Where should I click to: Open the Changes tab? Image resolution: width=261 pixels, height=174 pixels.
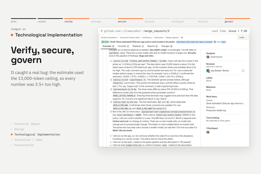pyautogui.click(x=167, y=46)
